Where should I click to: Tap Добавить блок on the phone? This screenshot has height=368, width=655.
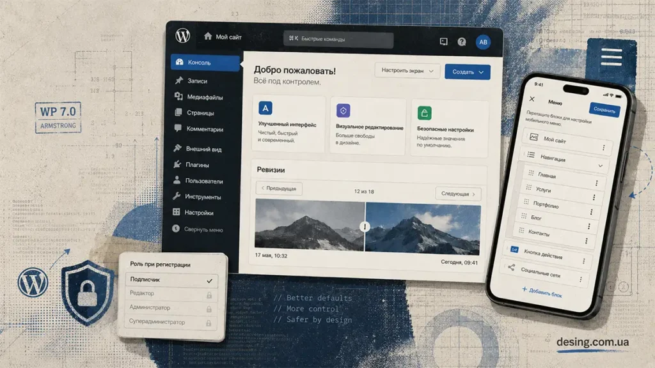pyautogui.click(x=542, y=291)
